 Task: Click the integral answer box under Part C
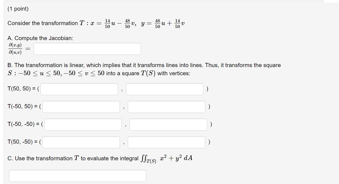coord(77,176)
